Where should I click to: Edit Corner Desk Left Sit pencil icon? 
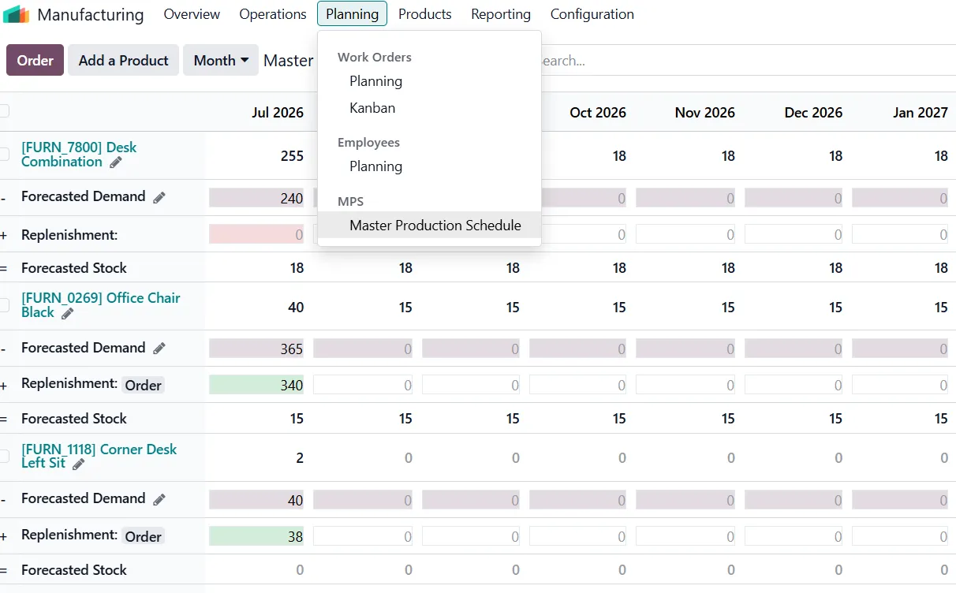point(79,464)
